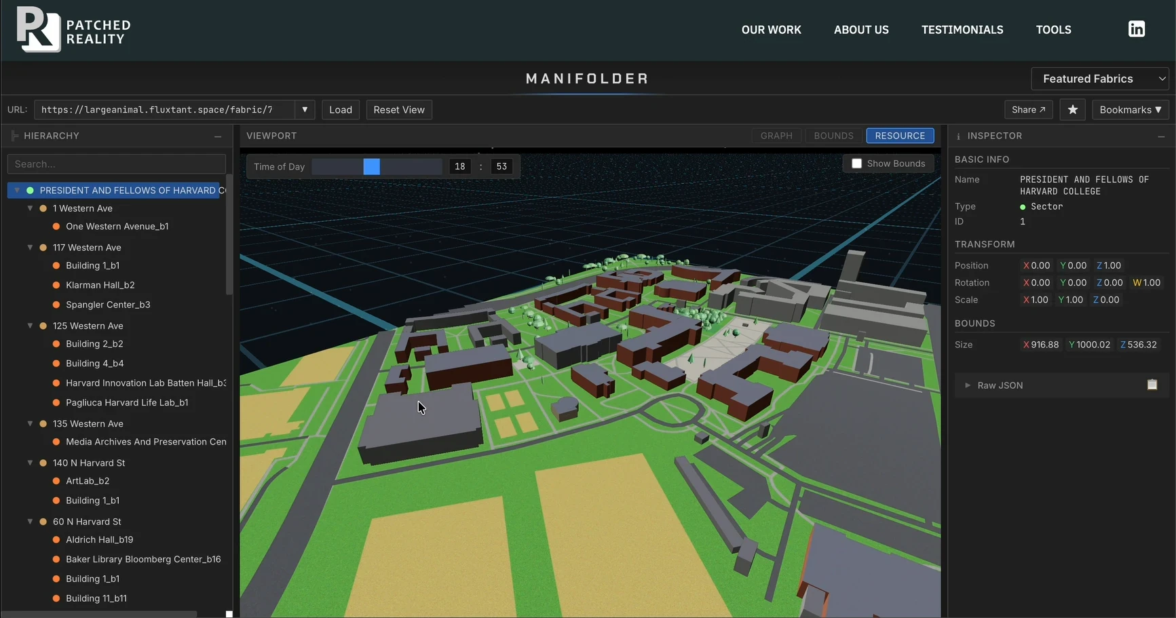Click the orange dot of 140 N Harvard St

point(43,463)
